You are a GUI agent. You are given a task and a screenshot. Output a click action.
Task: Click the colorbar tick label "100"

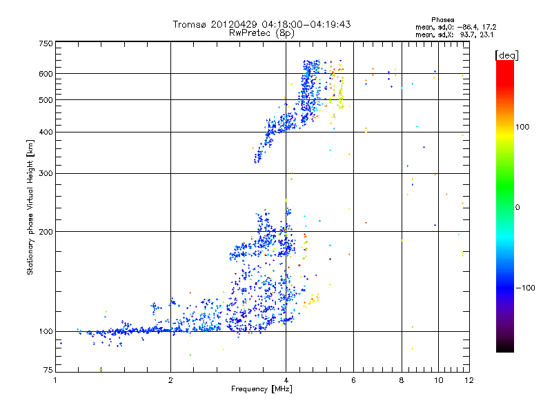[522, 127]
